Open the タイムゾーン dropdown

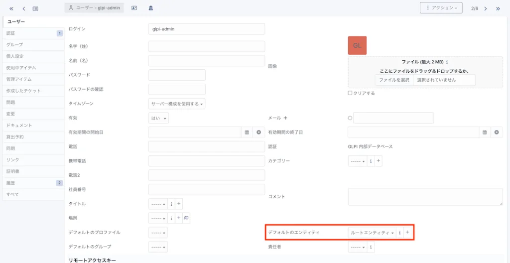click(177, 104)
